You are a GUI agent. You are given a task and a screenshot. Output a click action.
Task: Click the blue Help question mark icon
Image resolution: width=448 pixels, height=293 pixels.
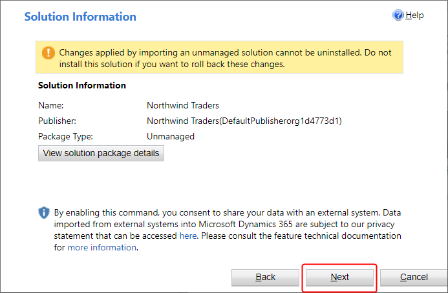click(398, 15)
